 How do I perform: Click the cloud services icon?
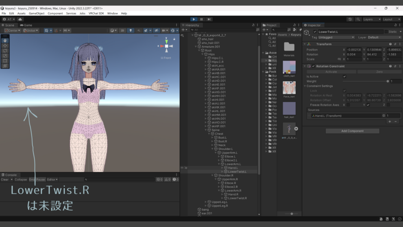[x=20, y=19]
